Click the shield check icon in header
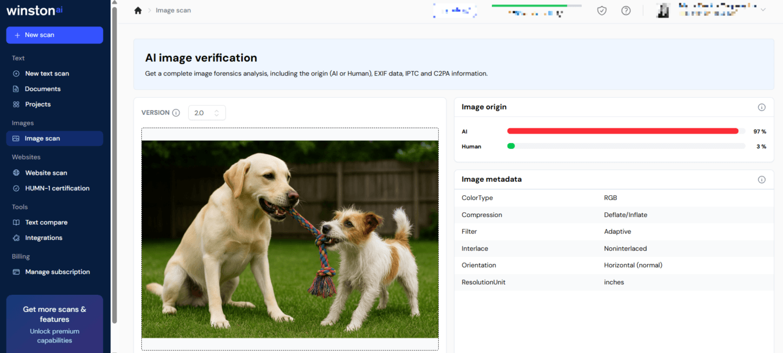 pyautogui.click(x=602, y=10)
